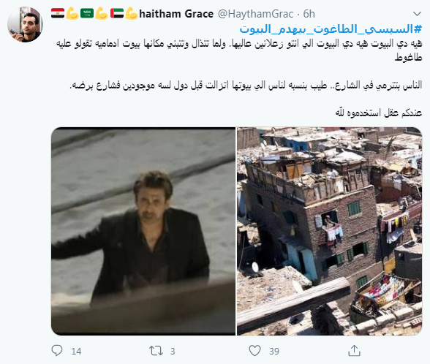
Task: Open the @HaythamGrac handle link
Action: coord(255,14)
